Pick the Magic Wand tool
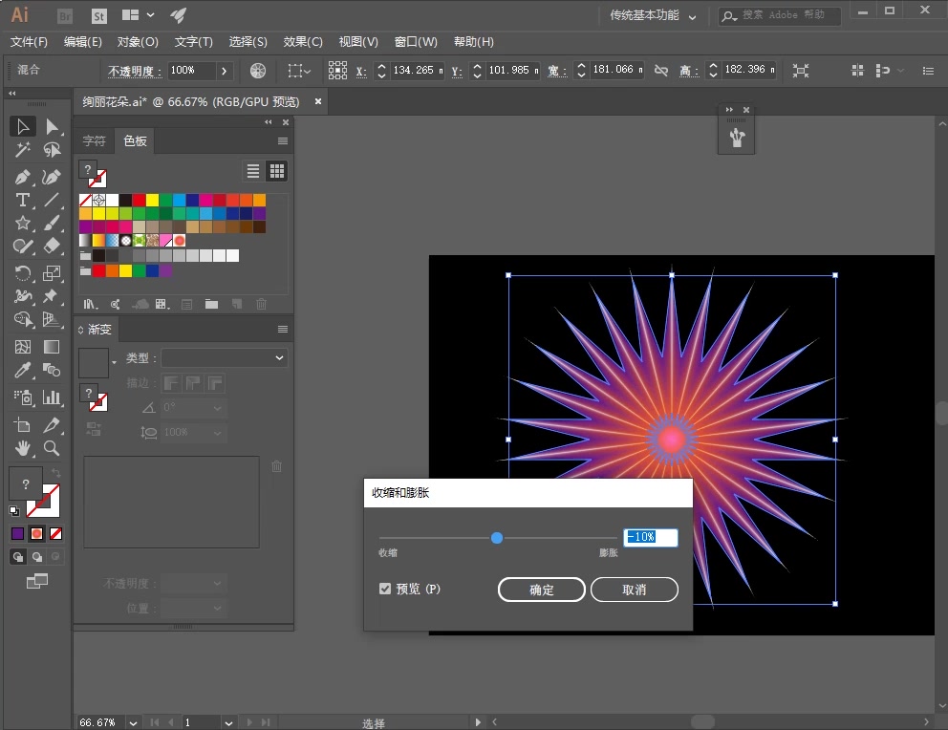This screenshot has height=730, width=948. pyautogui.click(x=23, y=150)
